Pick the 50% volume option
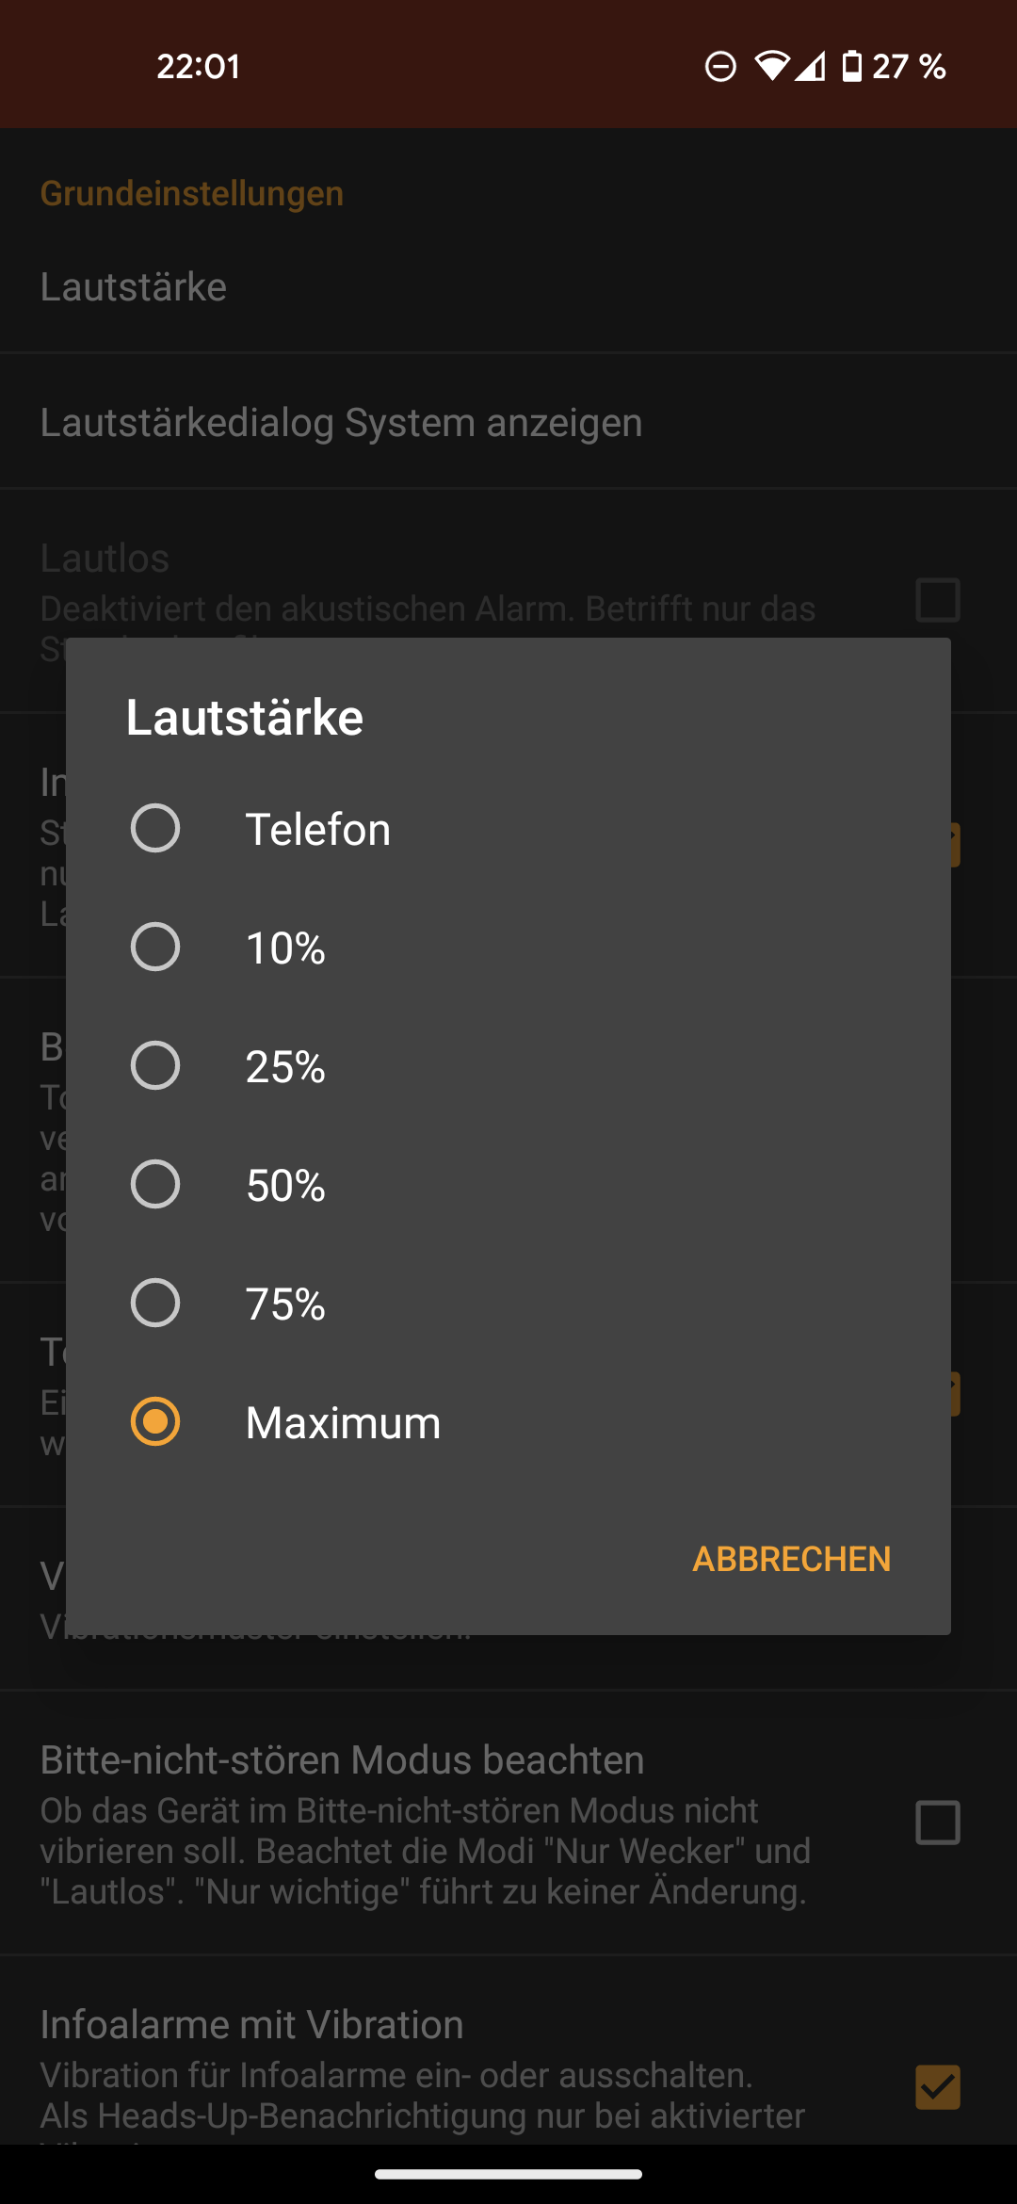This screenshot has width=1017, height=2204. tap(155, 1185)
